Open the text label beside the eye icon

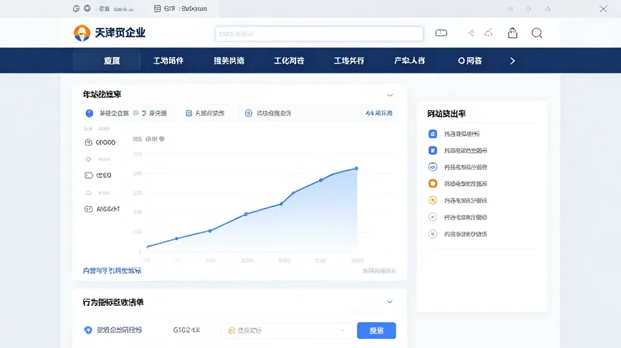pos(466,167)
